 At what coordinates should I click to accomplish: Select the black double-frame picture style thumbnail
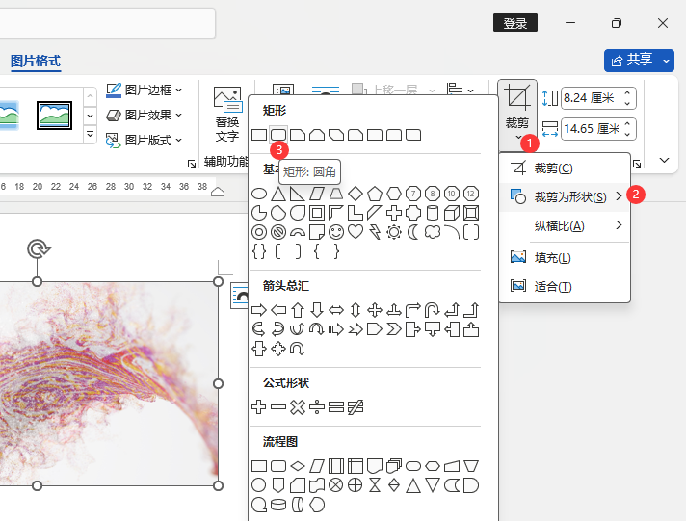(54, 116)
